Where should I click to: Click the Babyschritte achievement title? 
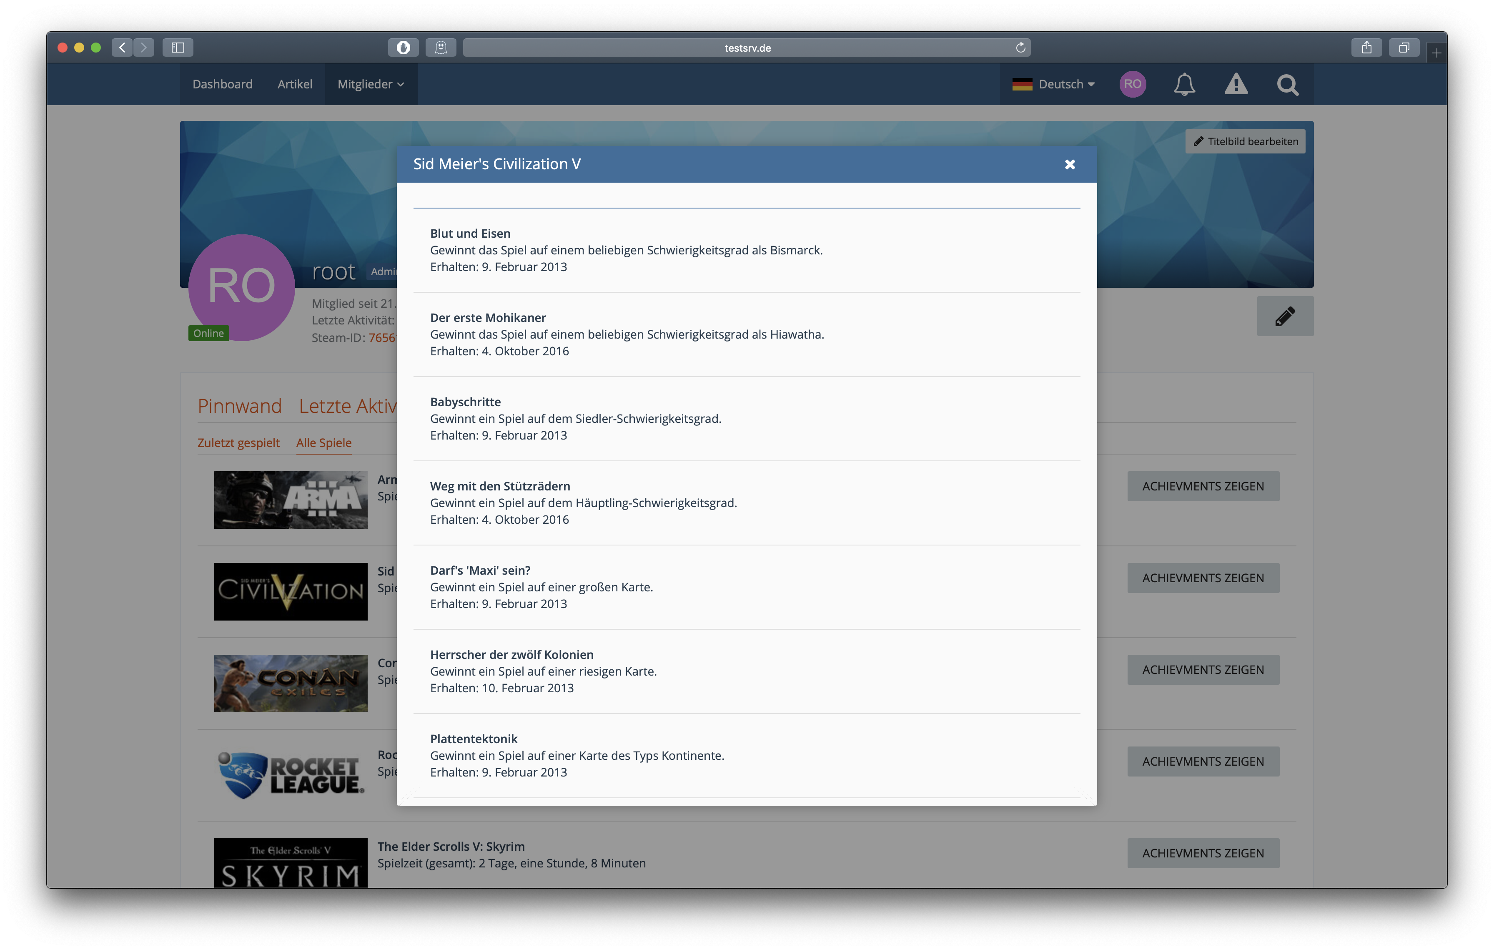coord(465,402)
